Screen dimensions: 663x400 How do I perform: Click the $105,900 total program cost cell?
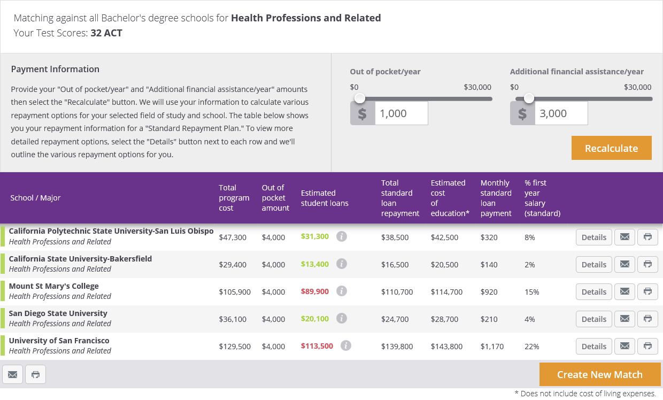[235, 292]
